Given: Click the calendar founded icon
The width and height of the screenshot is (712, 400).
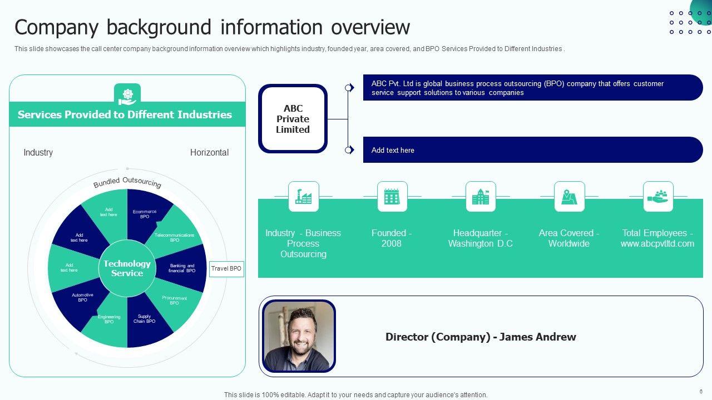Looking at the screenshot, I should tap(392, 197).
